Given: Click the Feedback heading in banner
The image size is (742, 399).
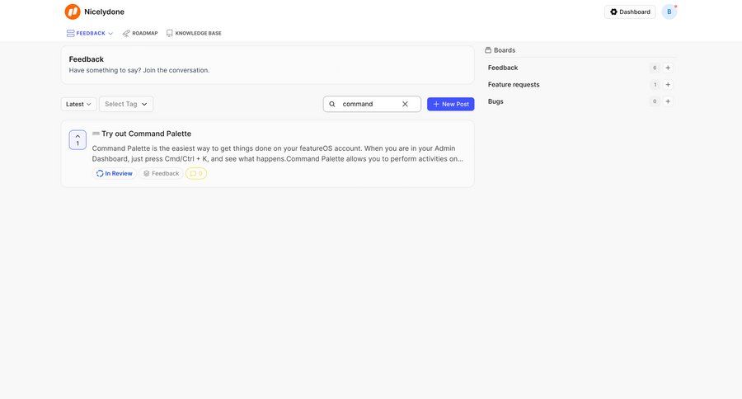Looking at the screenshot, I should point(86,59).
